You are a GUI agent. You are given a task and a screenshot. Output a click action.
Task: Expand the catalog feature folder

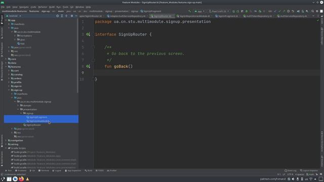point(9,74)
